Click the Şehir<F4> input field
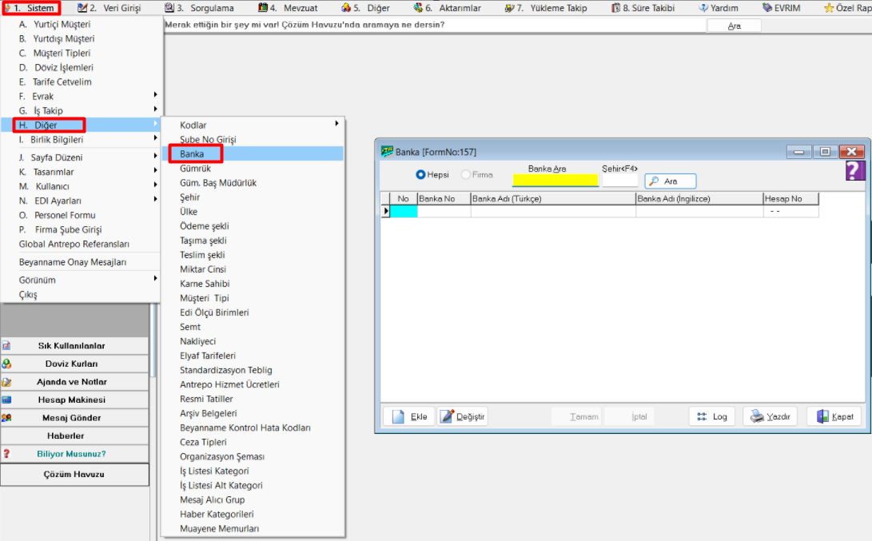 coord(619,180)
